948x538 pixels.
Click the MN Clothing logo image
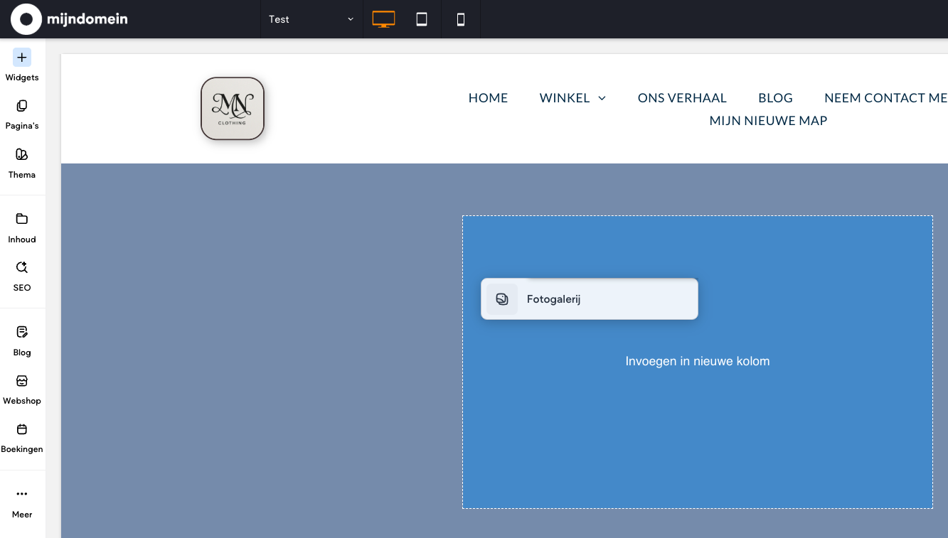click(233, 108)
